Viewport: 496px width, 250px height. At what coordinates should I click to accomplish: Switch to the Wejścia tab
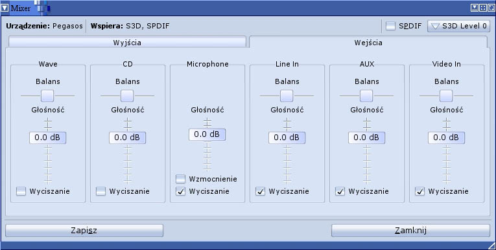pos(368,42)
